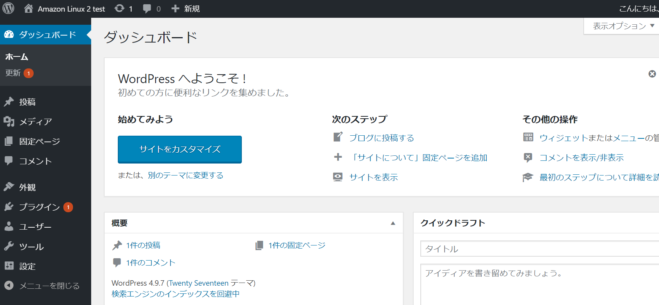Click the pushpin icon beside 1件の投稿

[x=117, y=245]
